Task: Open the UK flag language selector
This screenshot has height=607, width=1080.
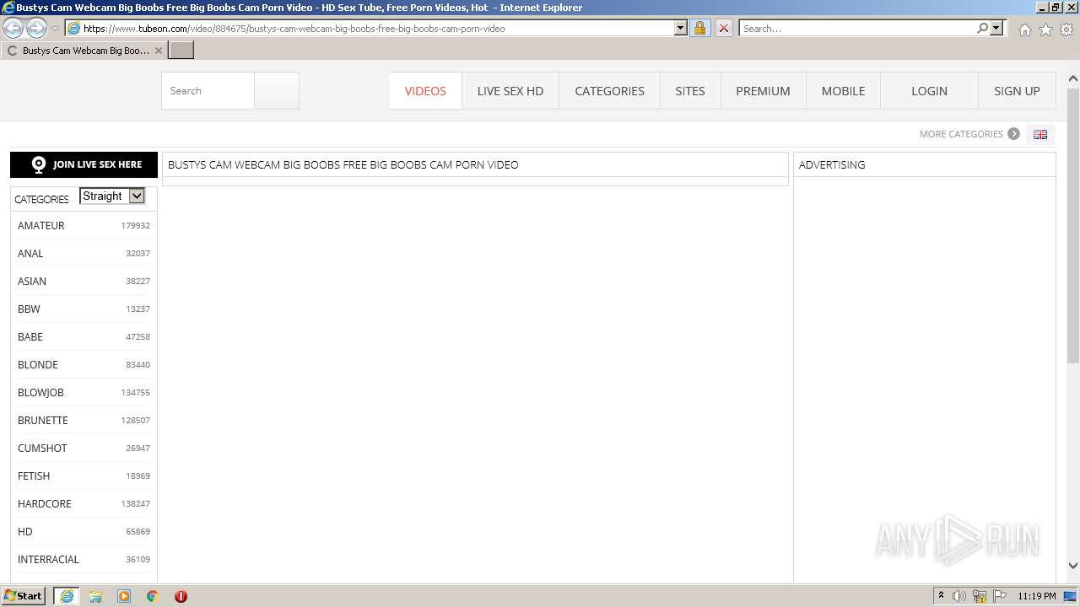Action: coord(1040,134)
